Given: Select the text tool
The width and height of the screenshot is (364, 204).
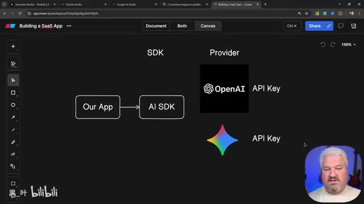Looking at the screenshot, I should [13, 154].
